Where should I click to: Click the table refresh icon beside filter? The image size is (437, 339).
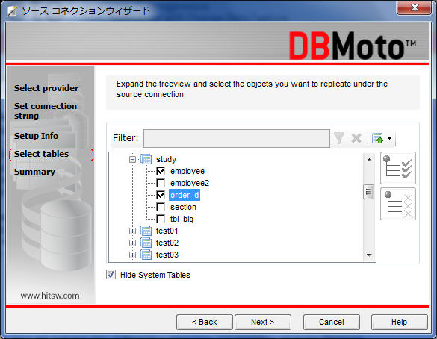point(378,138)
